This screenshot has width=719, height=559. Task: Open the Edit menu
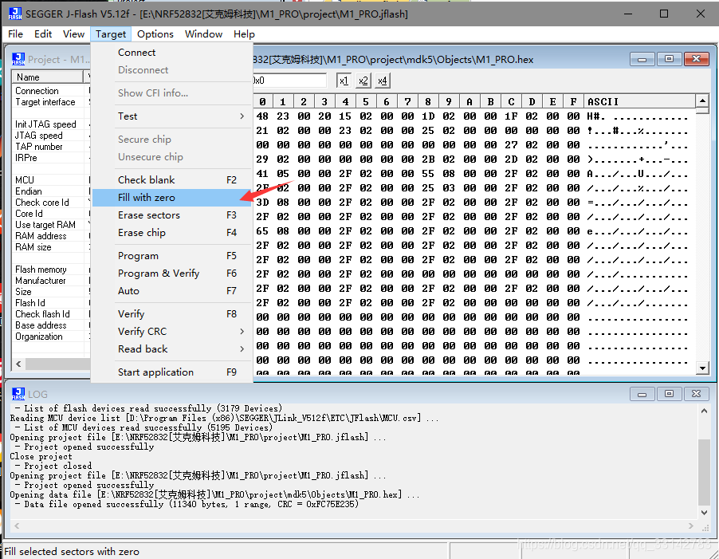pos(42,34)
